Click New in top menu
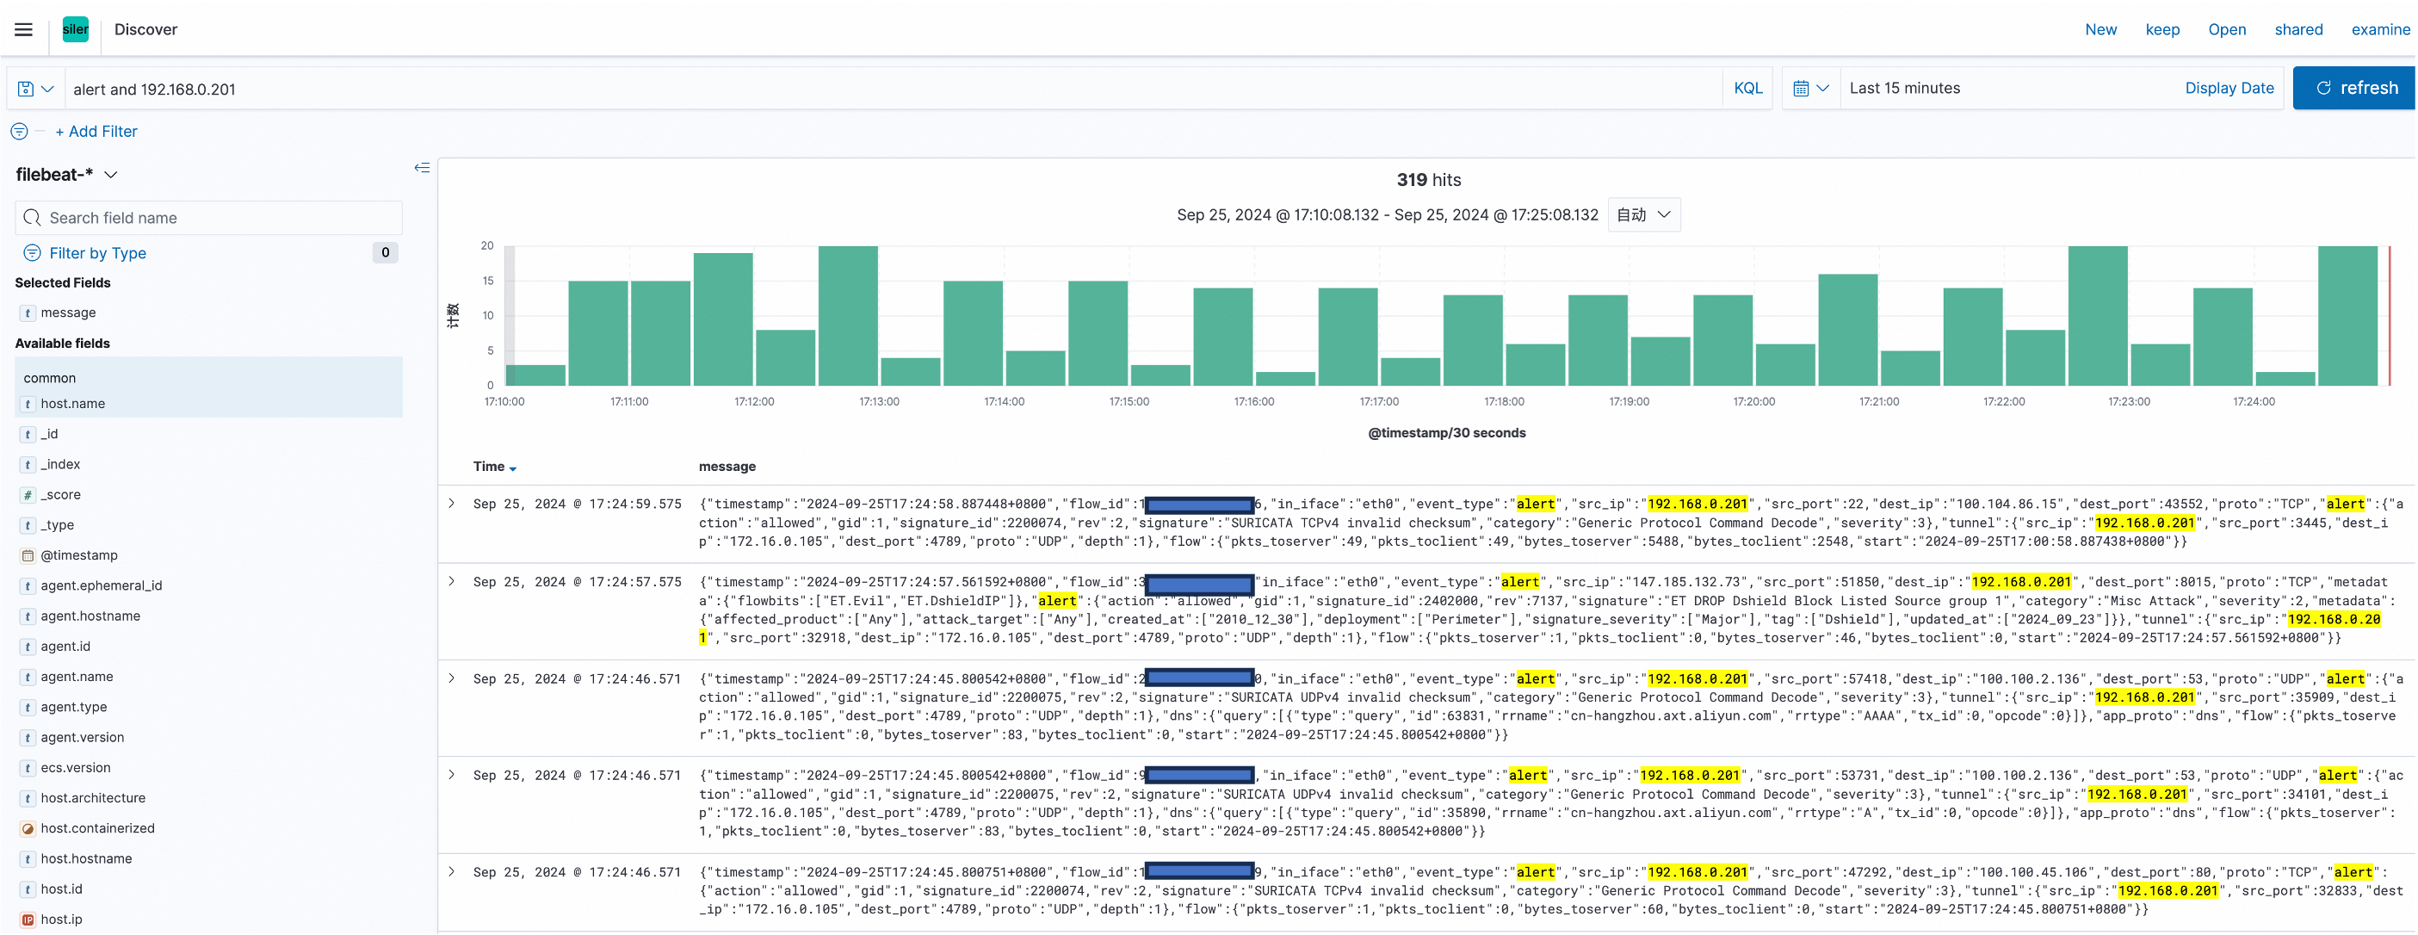The width and height of the screenshot is (2418, 935). point(2100,29)
